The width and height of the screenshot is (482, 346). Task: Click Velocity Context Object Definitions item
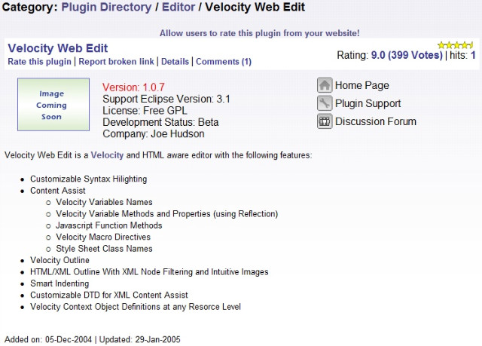136,307
